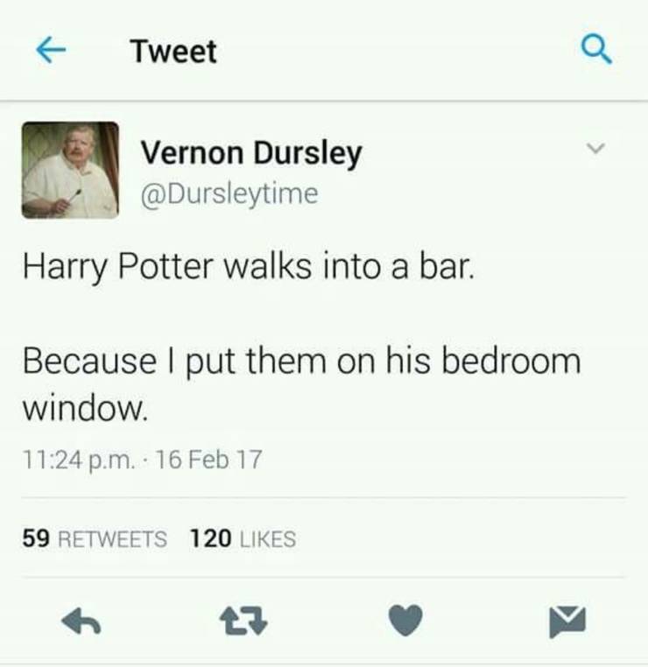Select the 16 Feb 17 date
Screen dimensions: 648x667
pyautogui.click(x=209, y=460)
